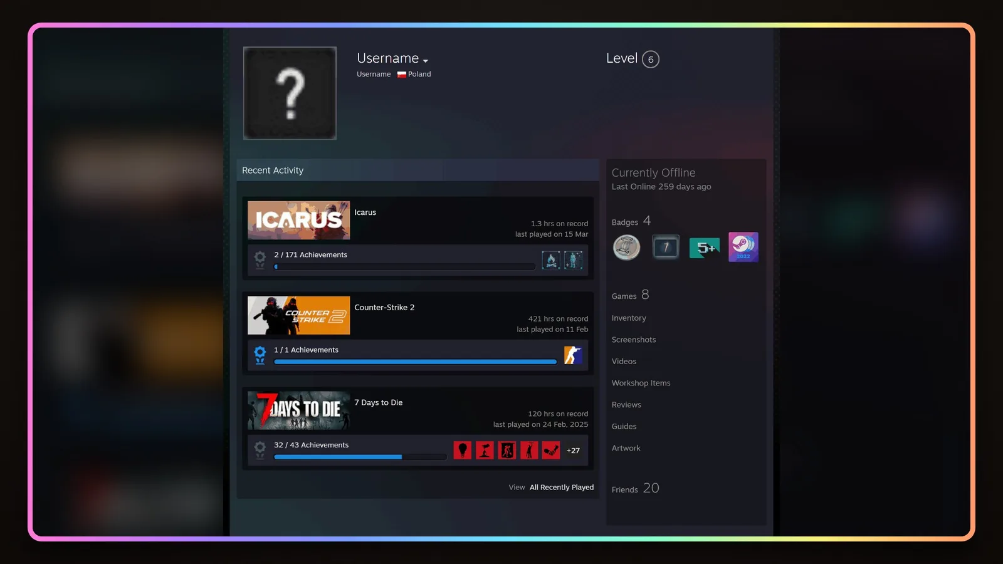The height and width of the screenshot is (564, 1003).
Task: Click Counter-Strike 2 blue achievements gear icon
Action: 260,355
